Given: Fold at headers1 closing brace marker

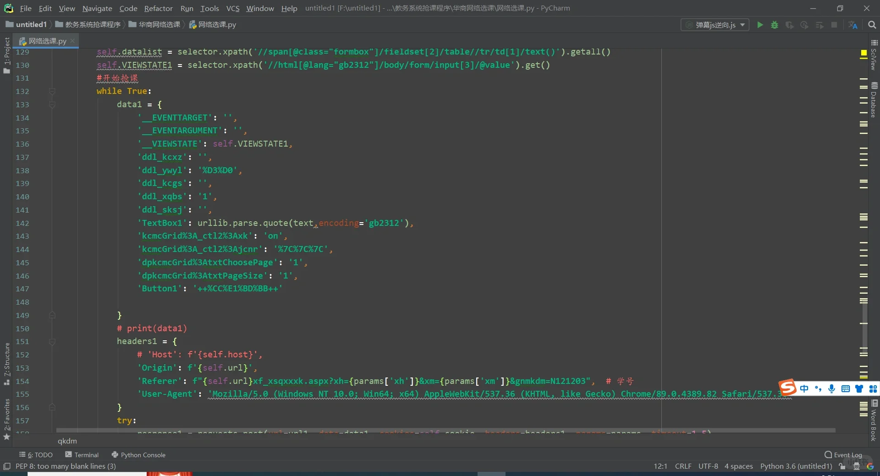Looking at the screenshot, I should (x=52, y=408).
